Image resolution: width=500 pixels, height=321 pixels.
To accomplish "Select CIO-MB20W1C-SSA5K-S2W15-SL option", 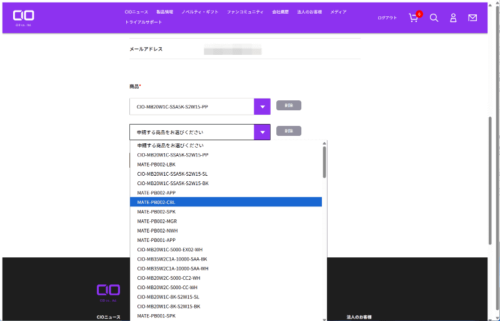I will [226, 174].
